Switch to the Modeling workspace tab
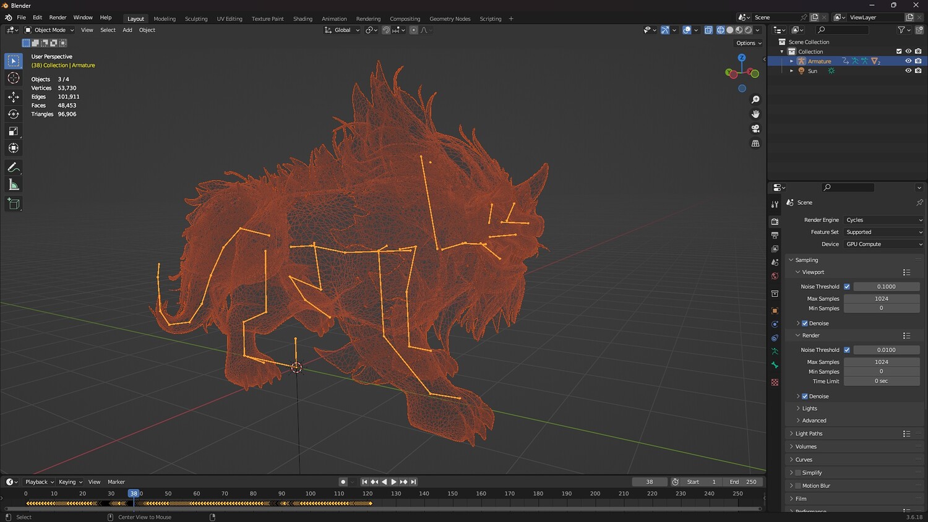 (165, 19)
